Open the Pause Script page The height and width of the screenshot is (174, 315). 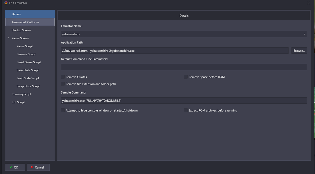30,46
